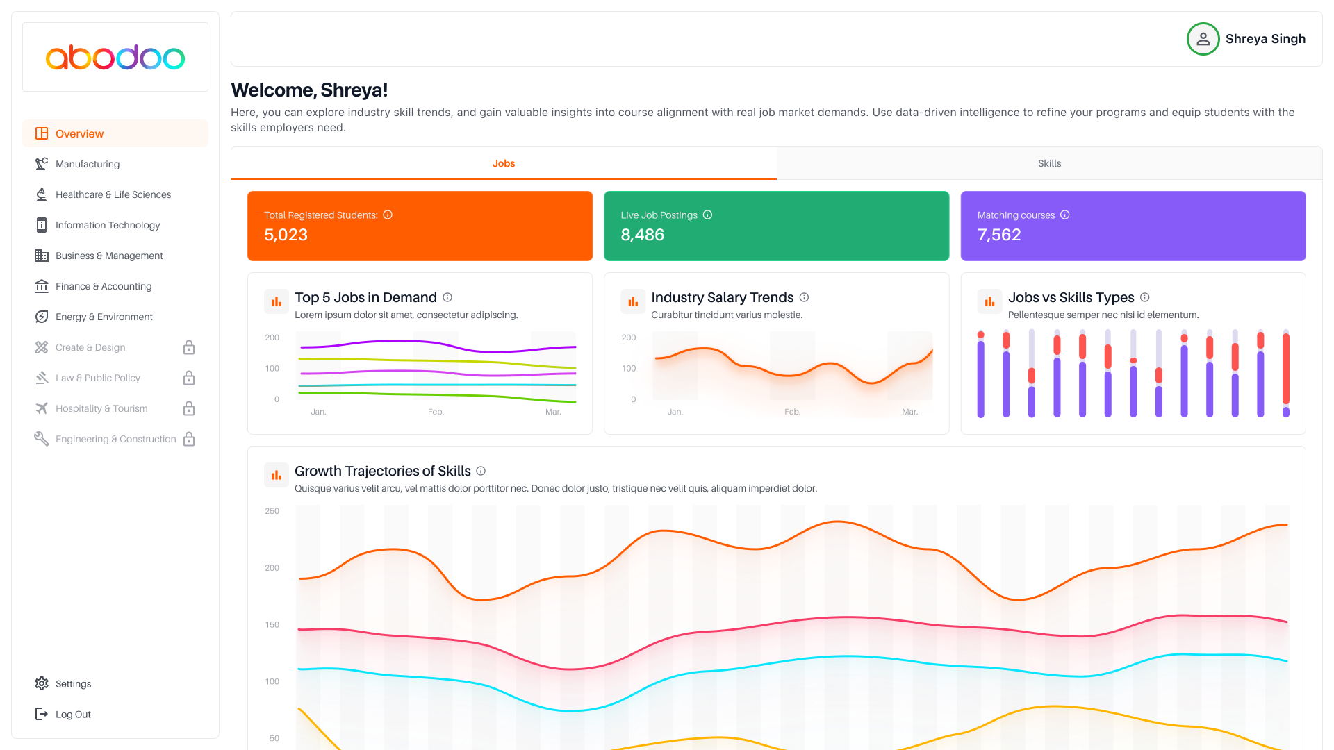This screenshot has width=1334, height=750.
Task: Click the locked Hospitality & Tourism item
Action: [x=115, y=408]
